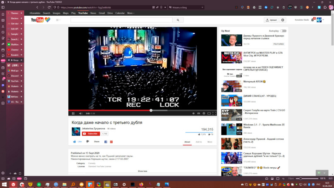Like the video with thumbs up
The height and width of the screenshot is (188, 334).
77,142
